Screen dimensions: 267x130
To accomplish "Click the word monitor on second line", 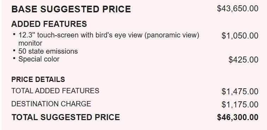I will [30, 43].
